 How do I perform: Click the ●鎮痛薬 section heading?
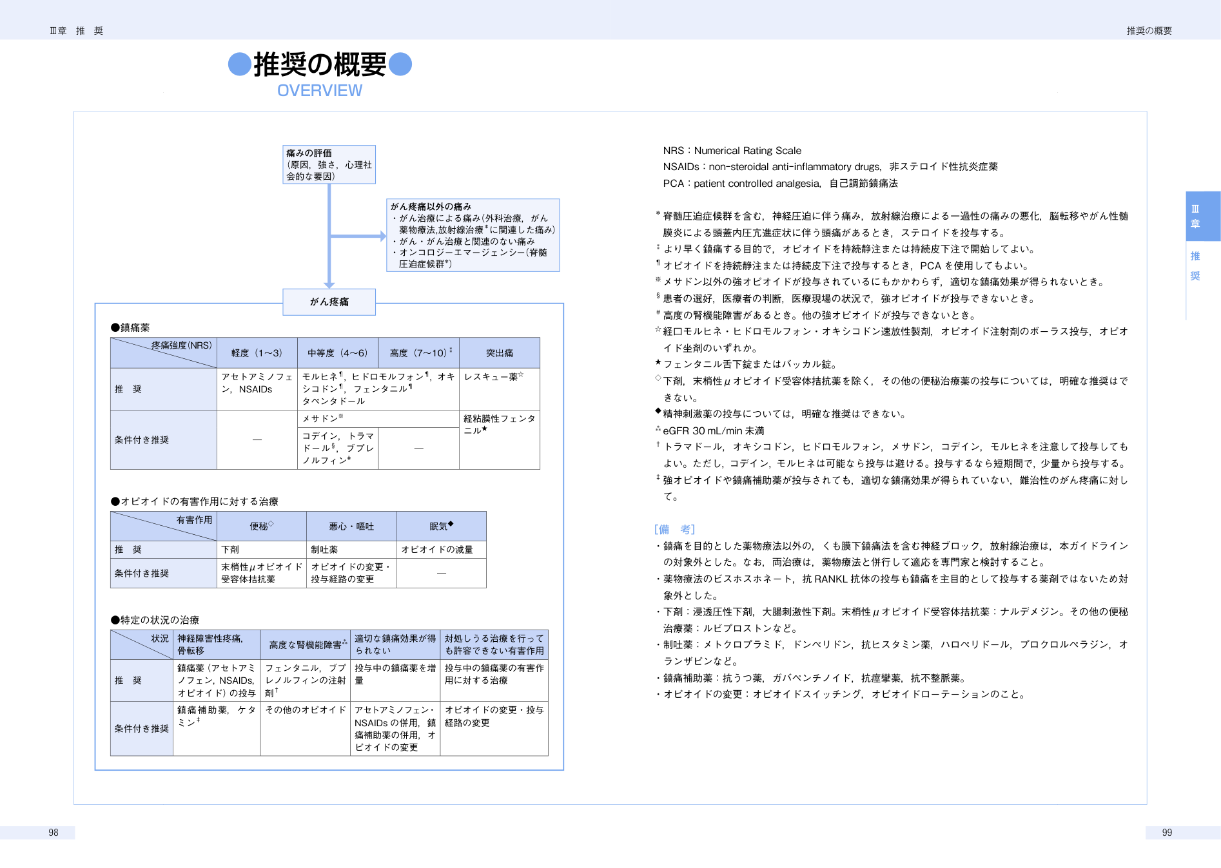[x=130, y=327]
